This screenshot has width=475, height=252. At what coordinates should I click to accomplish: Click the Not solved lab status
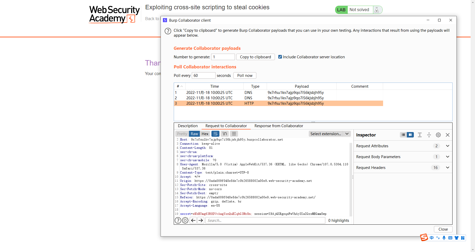pos(359,10)
